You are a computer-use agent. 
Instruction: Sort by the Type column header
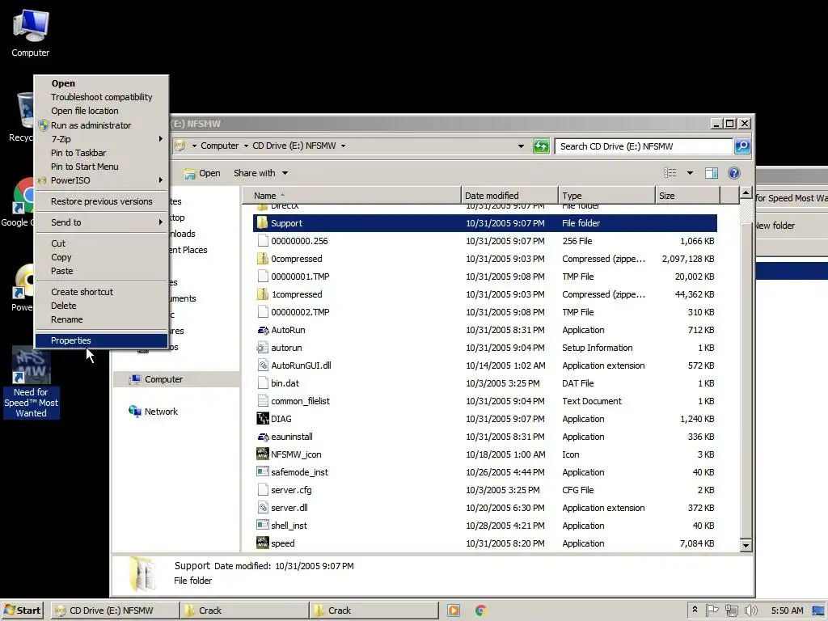606,196
